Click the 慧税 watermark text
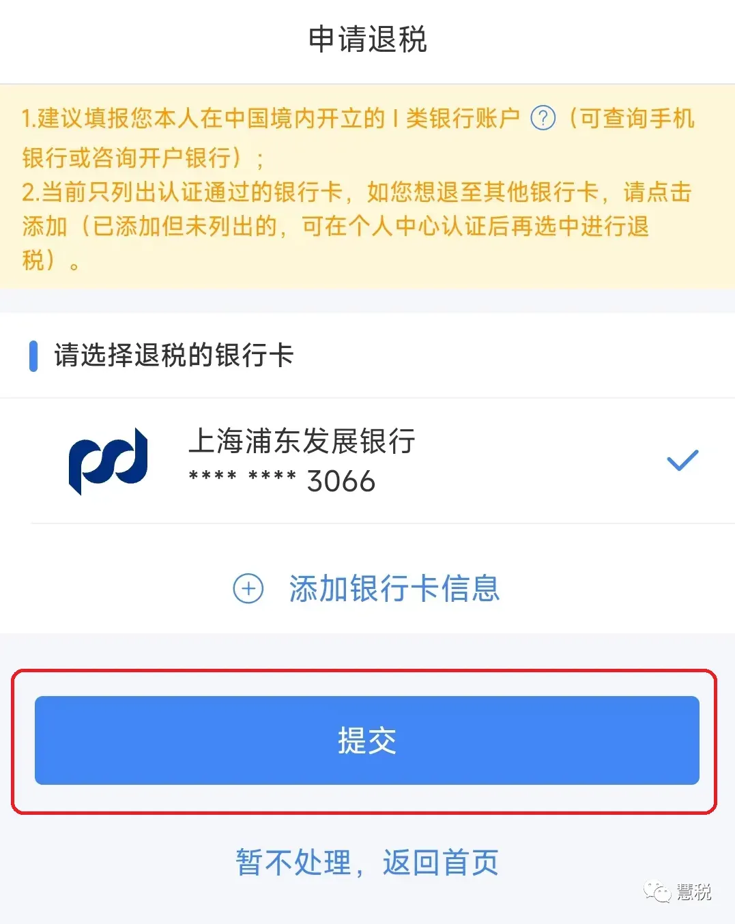The width and height of the screenshot is (735, 924). point(694,892)
